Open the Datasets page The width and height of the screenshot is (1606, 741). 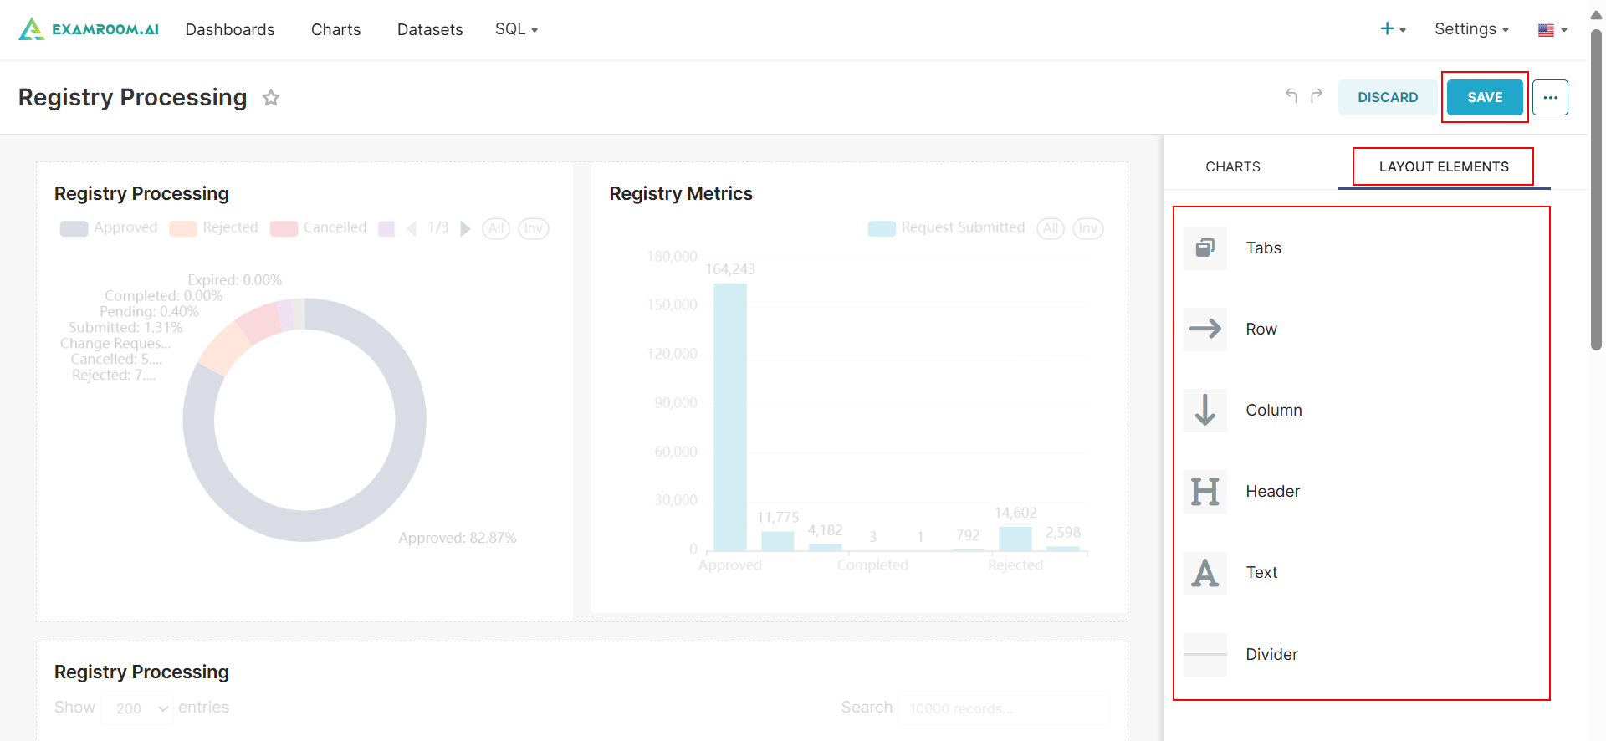point(430,29)
